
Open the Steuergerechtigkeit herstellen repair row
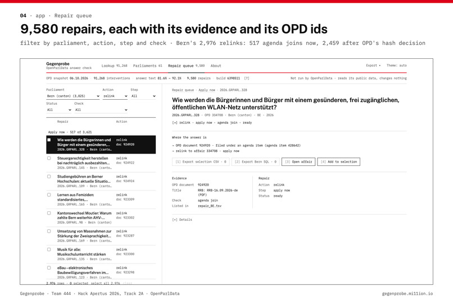click(101, 163)
